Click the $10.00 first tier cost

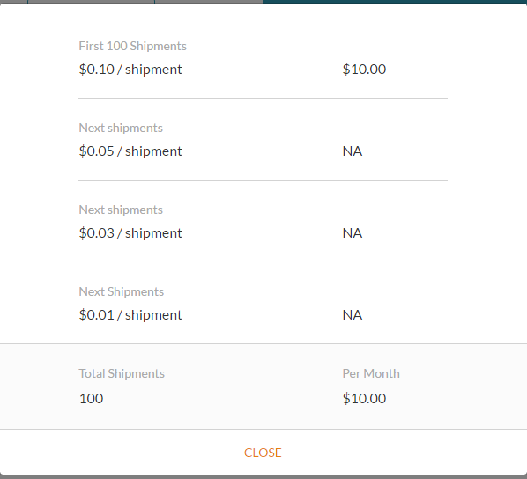click(x=364, y=70)
